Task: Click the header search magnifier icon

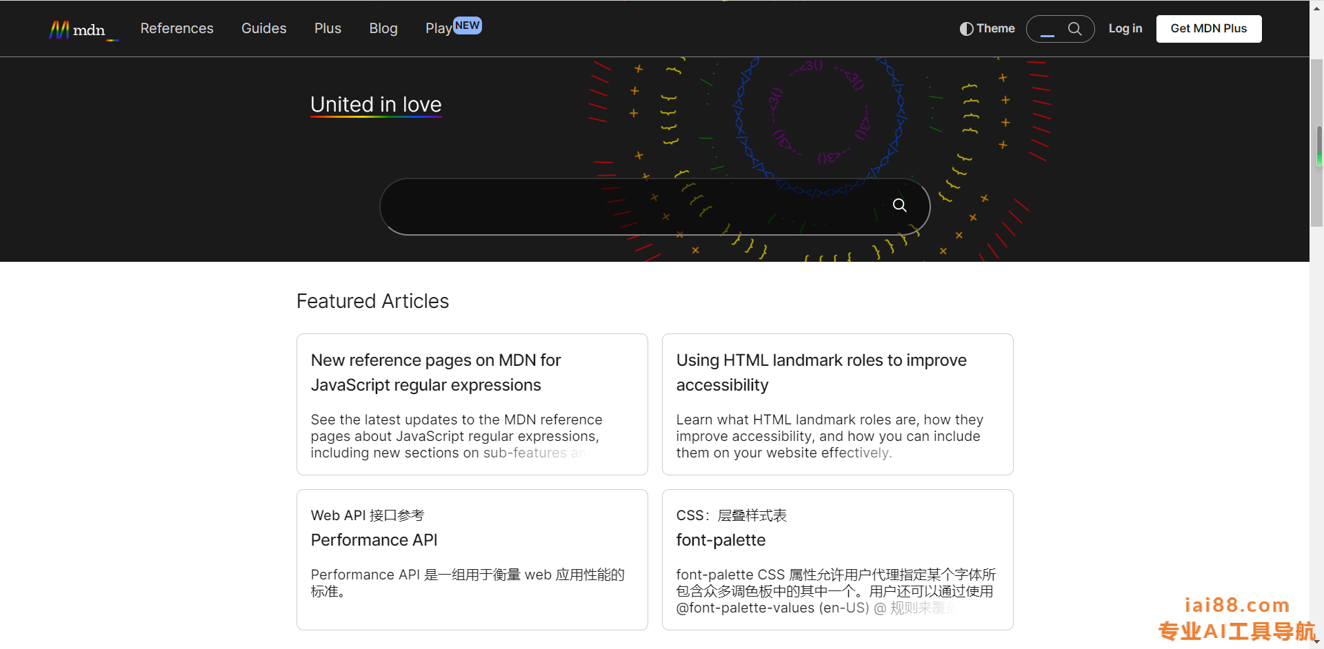Action: [1074, 29]
